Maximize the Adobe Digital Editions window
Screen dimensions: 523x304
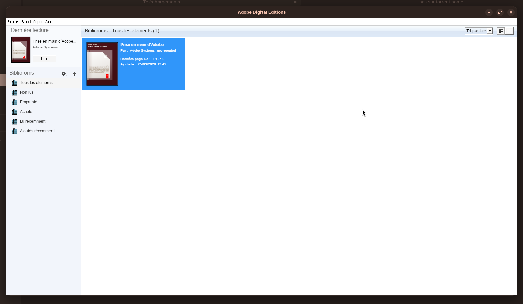[500, 12]
